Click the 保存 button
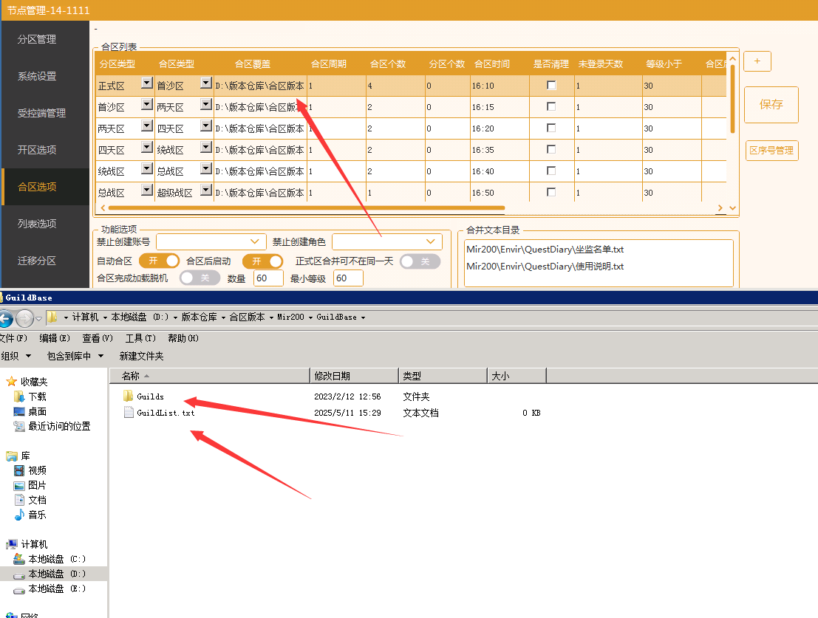This screenshot has width=818, height=618. coord(771,104)
